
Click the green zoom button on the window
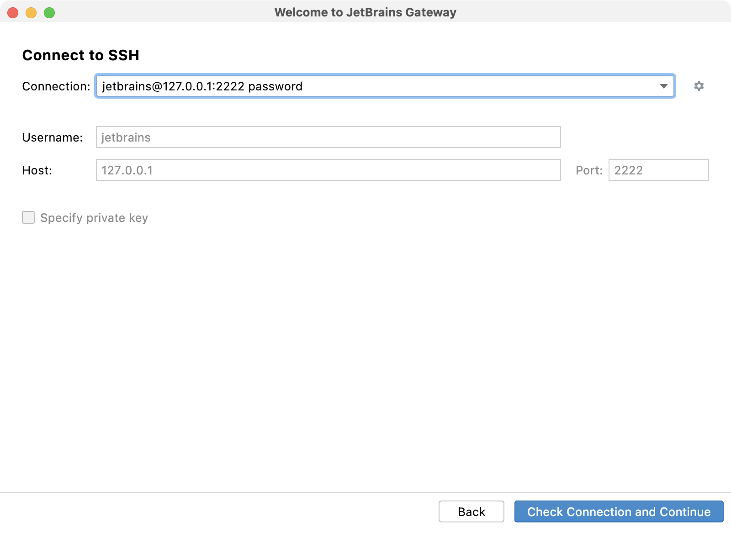(x=48, y=13)
